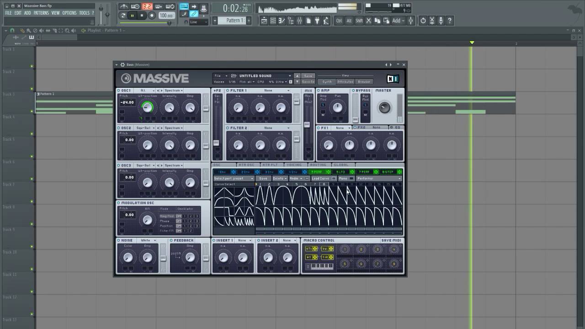Open the OPTIONS menu

[x=69, y=13]
